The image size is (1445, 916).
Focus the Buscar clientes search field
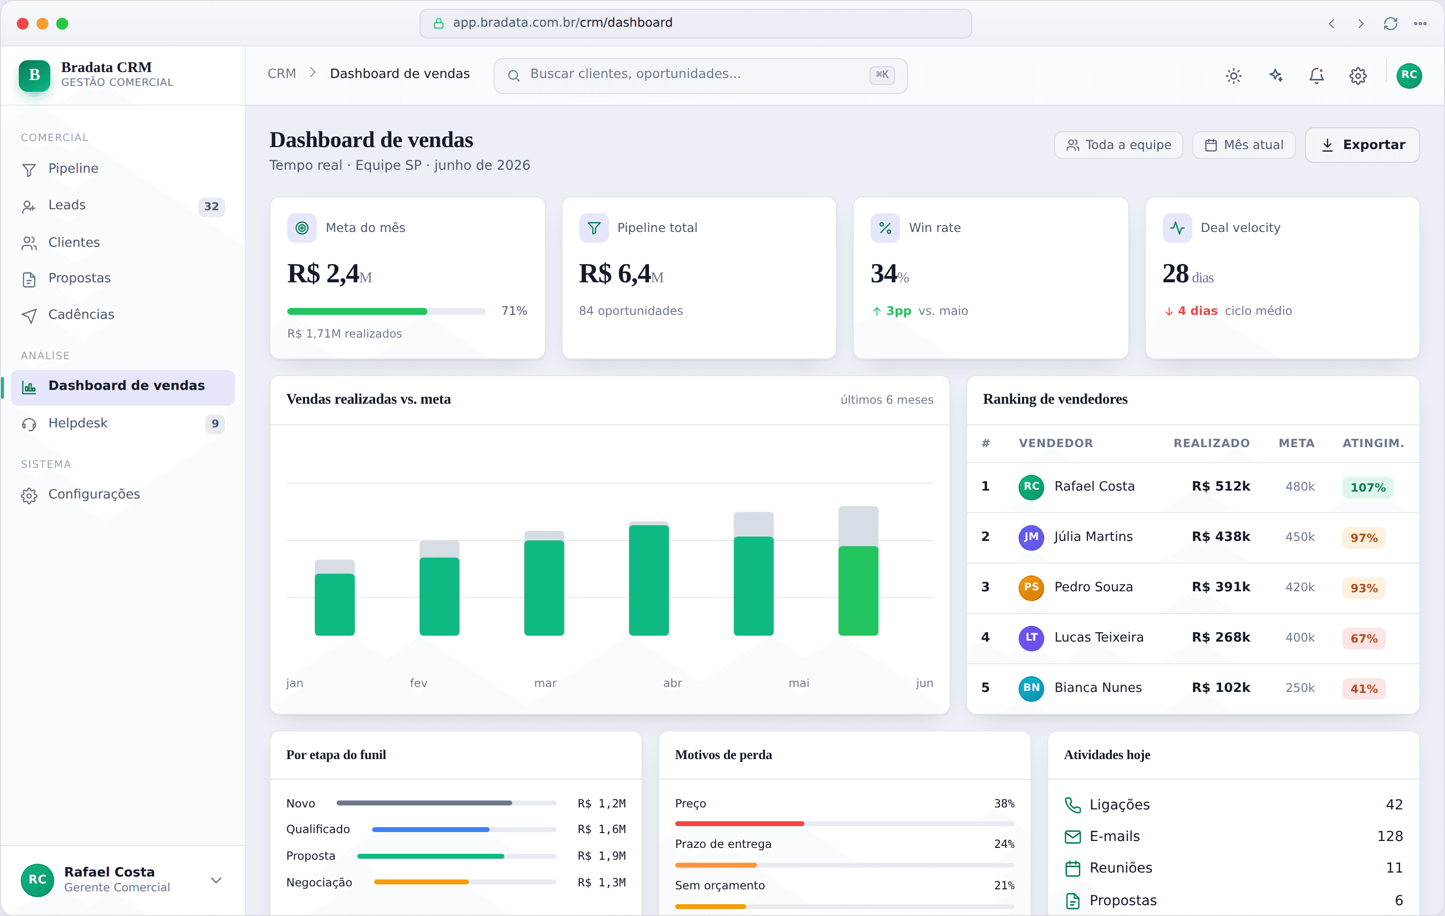click(700, 75)
